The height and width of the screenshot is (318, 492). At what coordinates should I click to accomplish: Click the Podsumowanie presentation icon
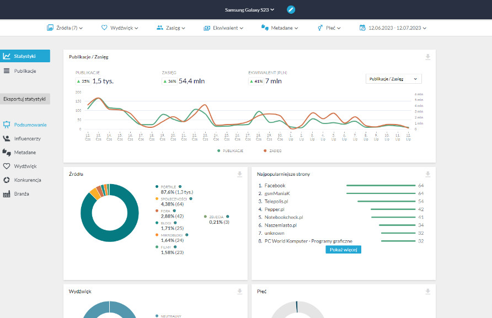click(x=7, y=125)
